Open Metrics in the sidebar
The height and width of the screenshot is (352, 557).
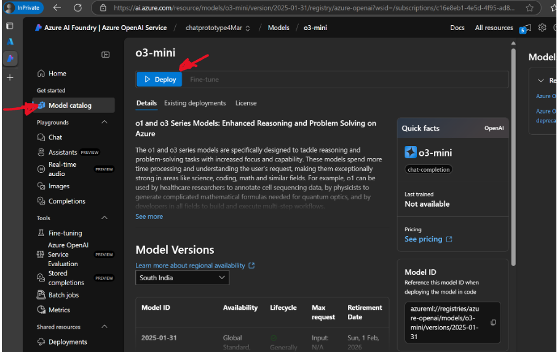(x=53, y=310)
